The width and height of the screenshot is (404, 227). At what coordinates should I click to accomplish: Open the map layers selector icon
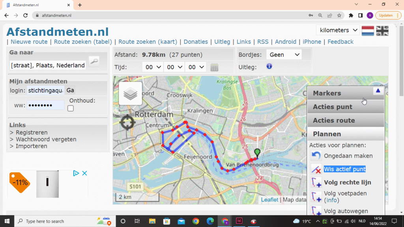click(x=130, y=93)
